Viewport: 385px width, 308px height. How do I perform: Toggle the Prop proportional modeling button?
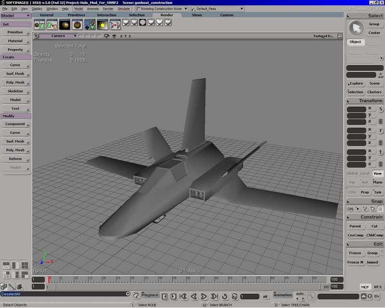365,192
